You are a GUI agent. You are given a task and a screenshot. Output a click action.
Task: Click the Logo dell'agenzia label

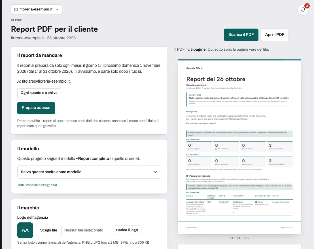[x=33, y=217]
